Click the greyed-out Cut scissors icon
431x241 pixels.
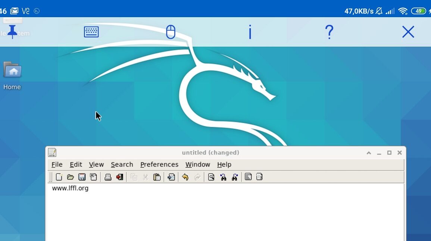point(146,177)
